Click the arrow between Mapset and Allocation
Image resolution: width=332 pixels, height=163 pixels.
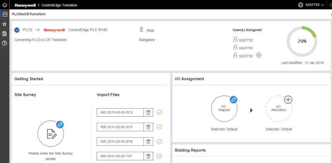tap(252, 110)
